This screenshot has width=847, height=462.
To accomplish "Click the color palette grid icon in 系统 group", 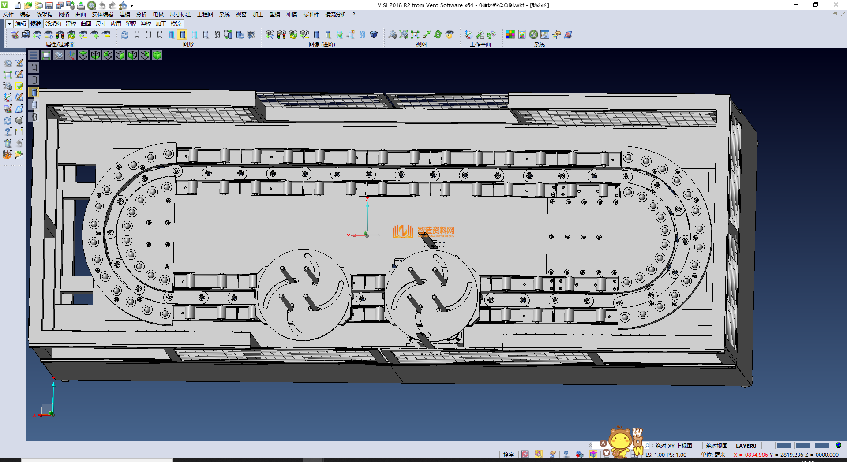I will 510,34.
